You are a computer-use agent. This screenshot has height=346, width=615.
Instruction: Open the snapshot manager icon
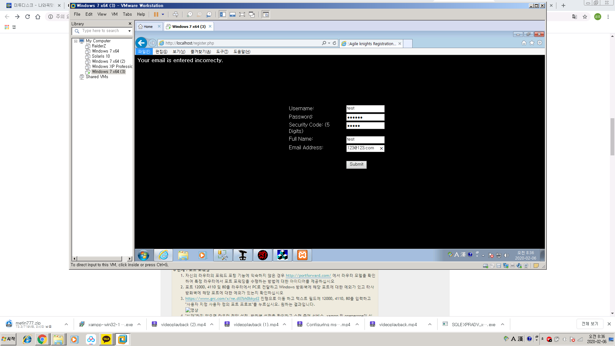click(x=209, y=14)
